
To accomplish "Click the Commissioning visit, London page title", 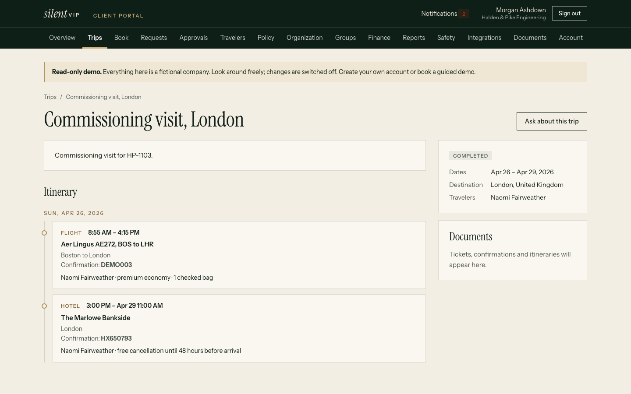I will click(x=144, y=120).
